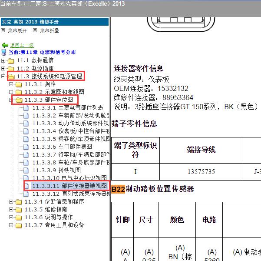Click the 菜单折叠 collapse-all icon
Screen dimensions: 261x261
pos(35,30)
